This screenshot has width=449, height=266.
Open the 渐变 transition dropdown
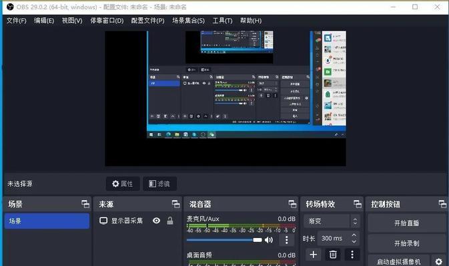point(331,221)
